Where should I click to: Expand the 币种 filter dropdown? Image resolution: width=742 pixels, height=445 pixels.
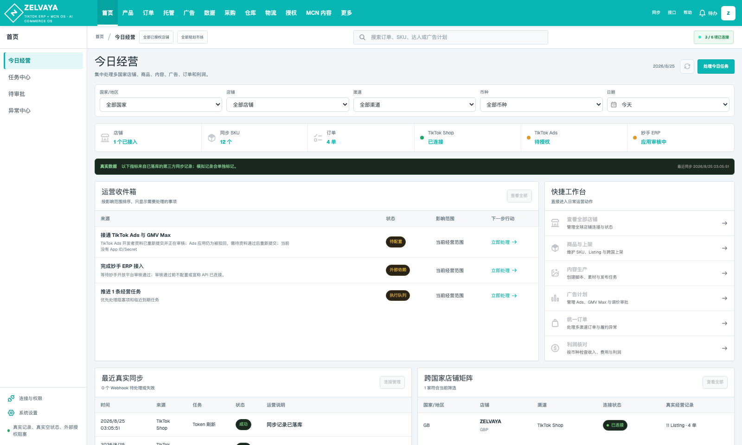(541, 105)
